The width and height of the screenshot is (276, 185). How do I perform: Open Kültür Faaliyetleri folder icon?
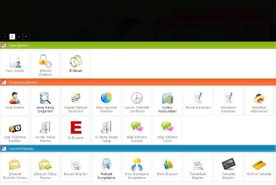(x=167, y=98)
